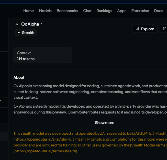Open the Home nav item

(x=29, y=11)
